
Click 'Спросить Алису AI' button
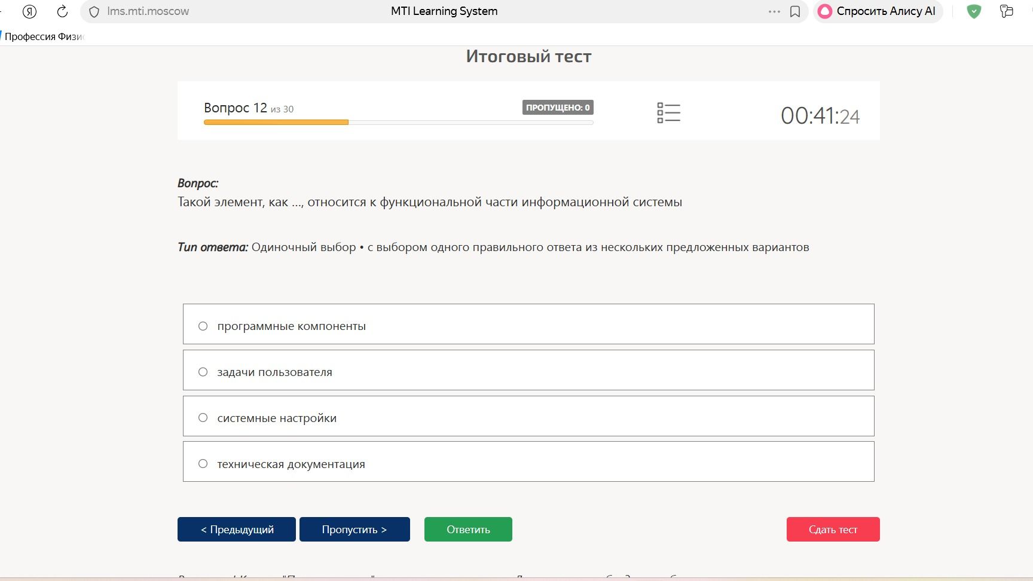[878, 11]
